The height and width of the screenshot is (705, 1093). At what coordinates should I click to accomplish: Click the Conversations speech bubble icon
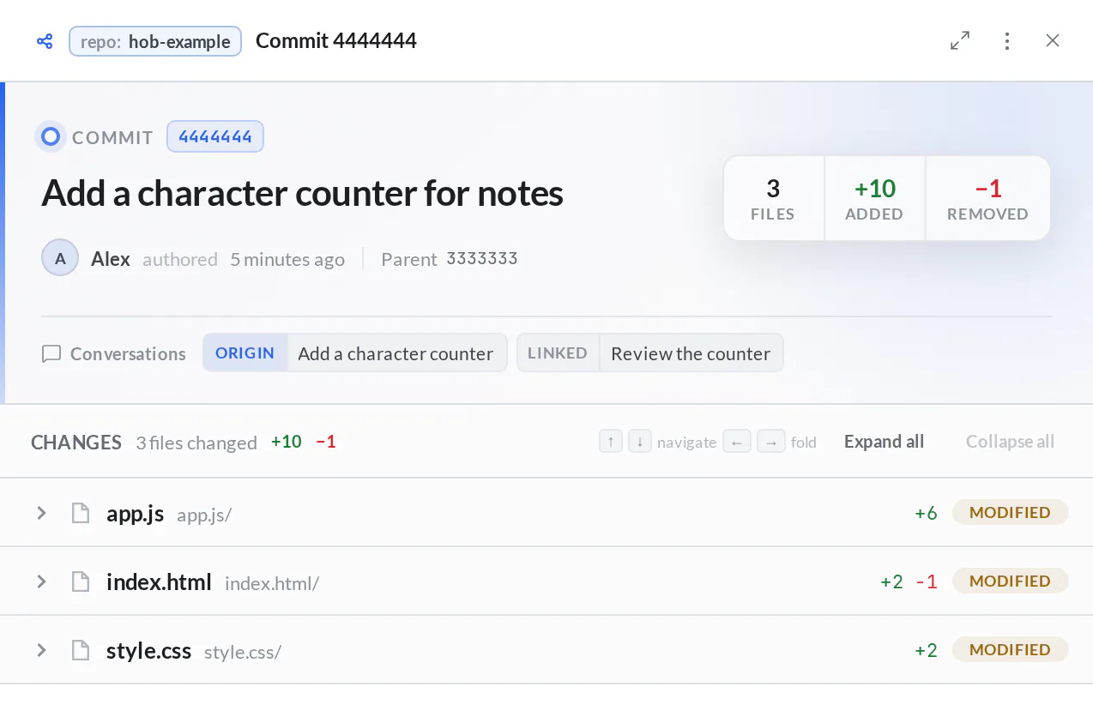[x=51, y=353]
